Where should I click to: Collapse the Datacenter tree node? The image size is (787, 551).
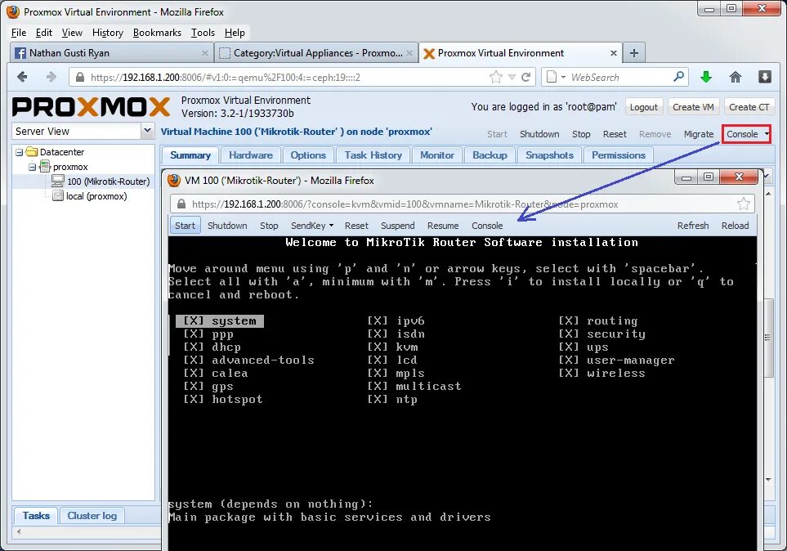click(x=19, y=152)
